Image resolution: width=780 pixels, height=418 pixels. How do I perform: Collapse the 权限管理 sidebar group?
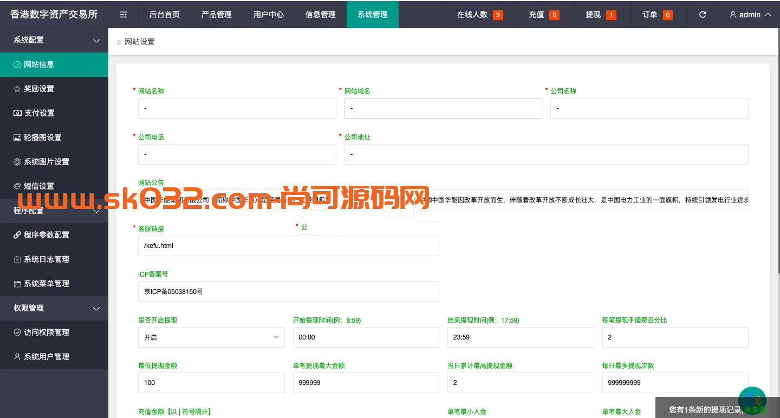(96, 309)
